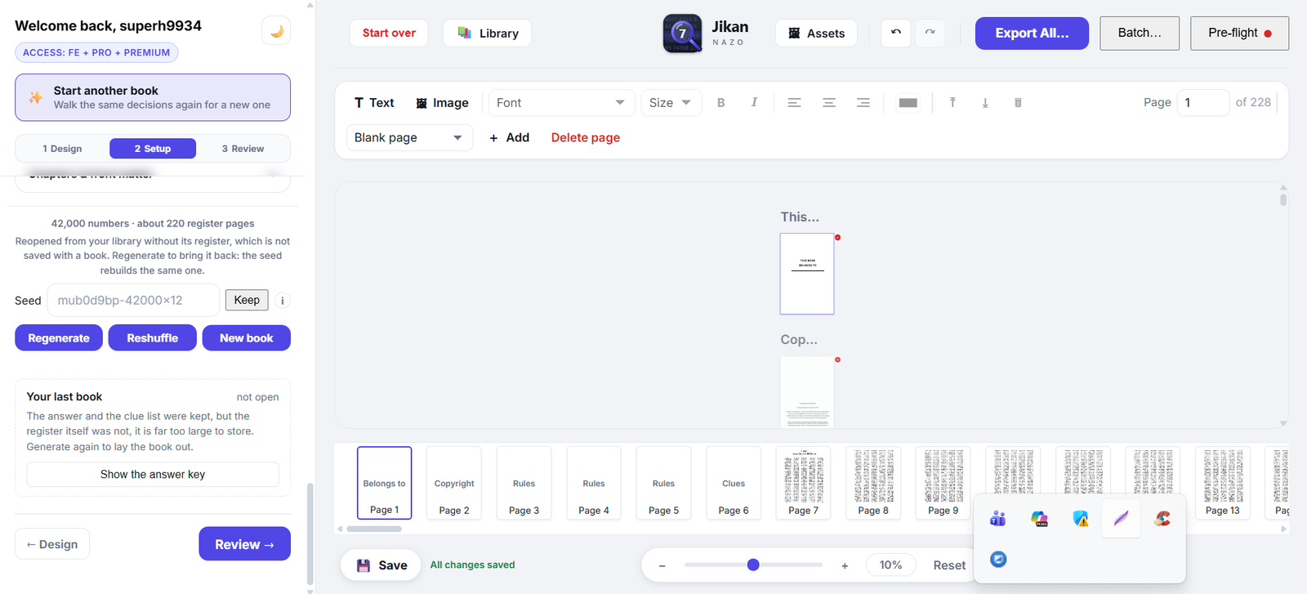Go to the 3 Review step tab
Image resolution: width=1307 pixels, height=594 pixels.
243,149
